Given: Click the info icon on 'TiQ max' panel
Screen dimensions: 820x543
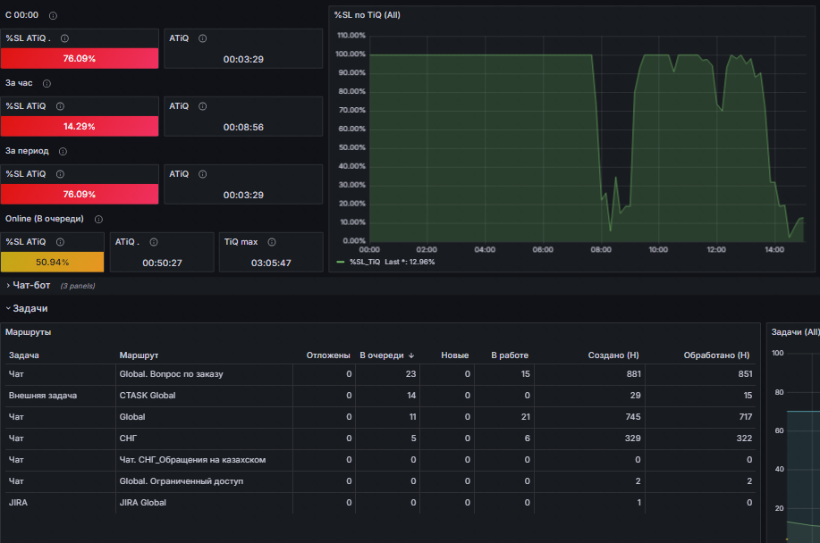Looking at the screenshot, I should (272, 242).
